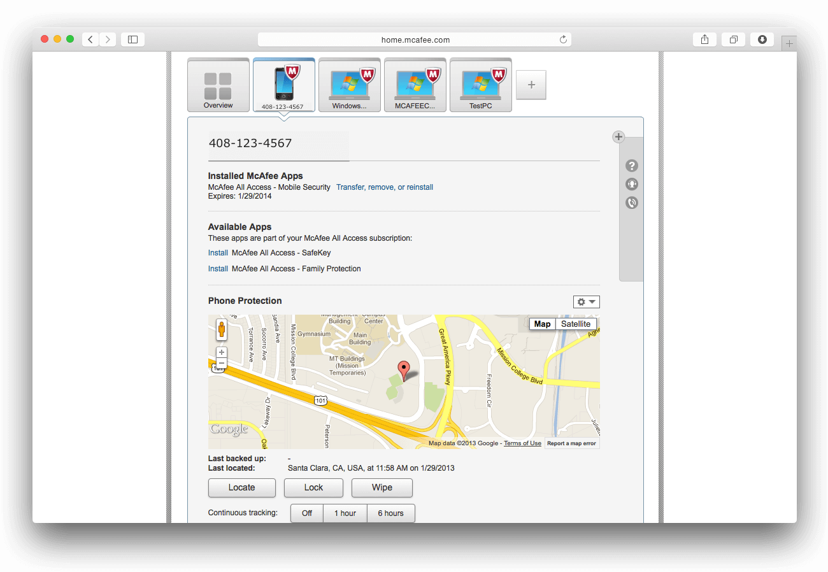Click the Lock button
Viewport: 828px width, 572px height.
pos(313,488)
